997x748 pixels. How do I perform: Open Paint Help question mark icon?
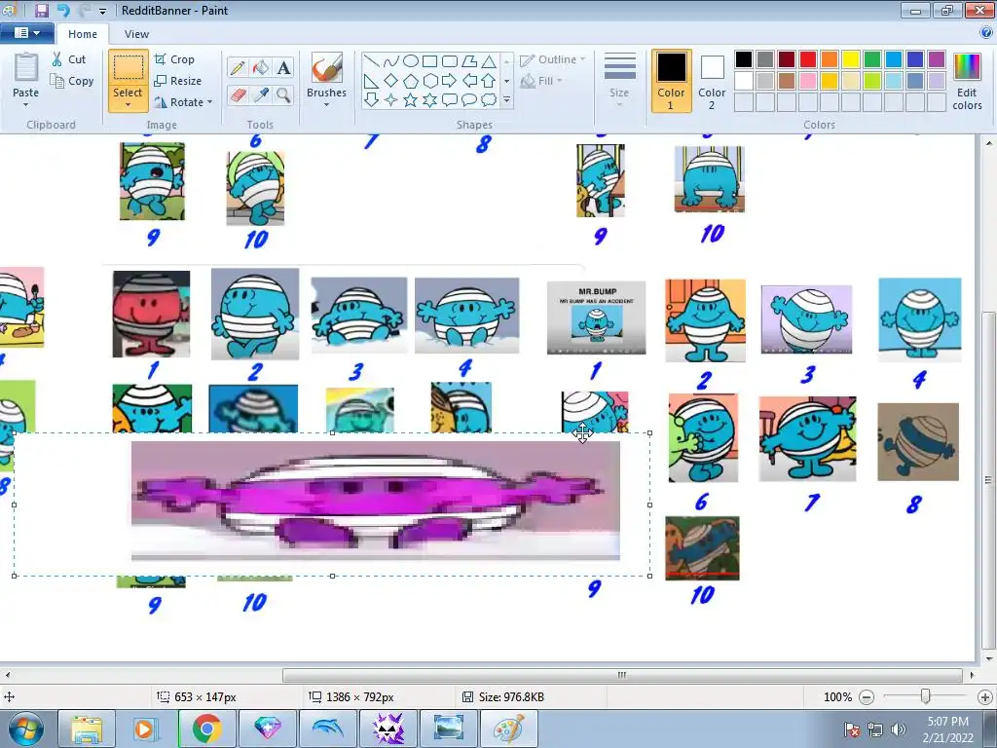985,32
